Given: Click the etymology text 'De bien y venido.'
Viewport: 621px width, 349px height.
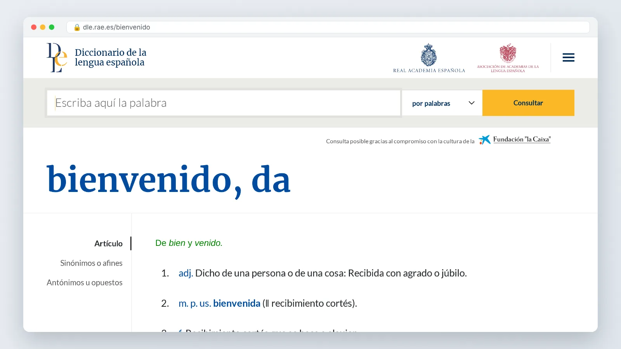Looking at the screenshot, I should pyautogui.click(x=189, y=243).
